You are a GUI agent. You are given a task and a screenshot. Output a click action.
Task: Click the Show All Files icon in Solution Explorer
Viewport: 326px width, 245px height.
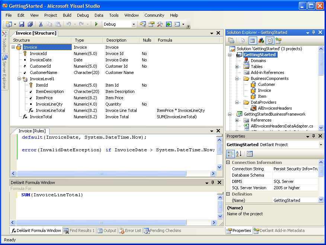click(242, 41)
